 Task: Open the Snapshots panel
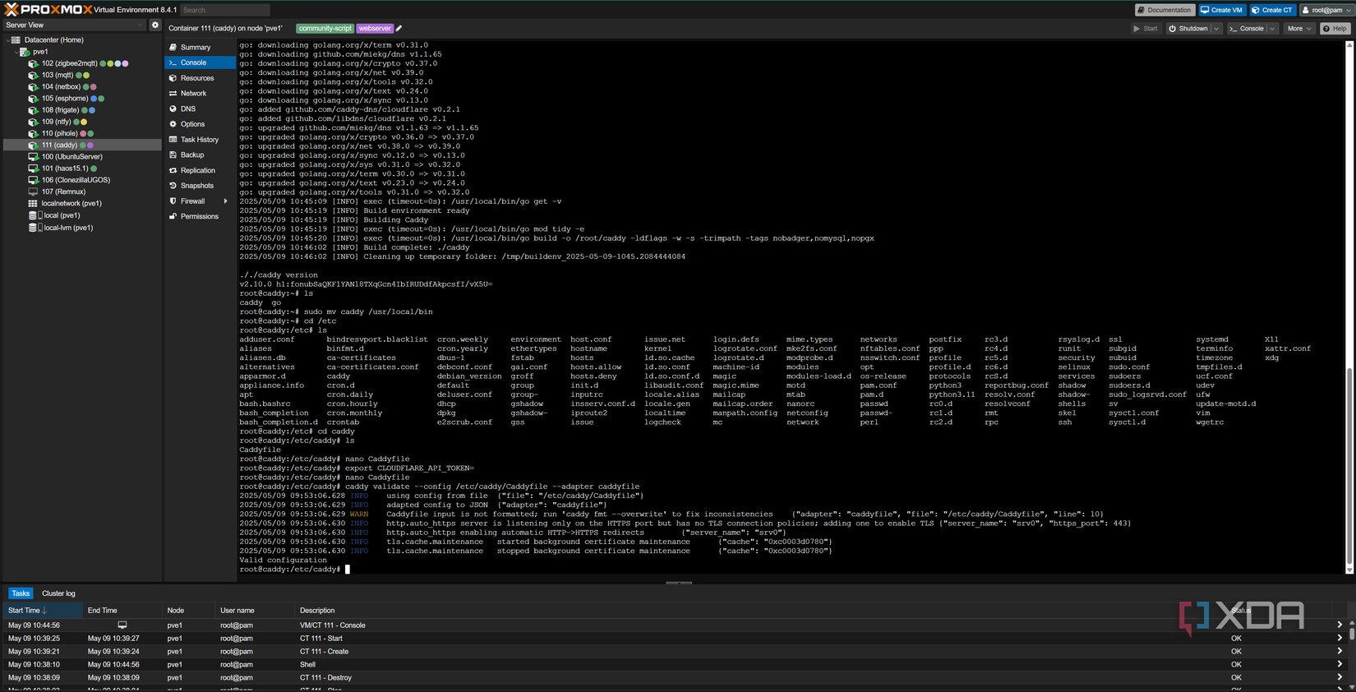(200, 186)
